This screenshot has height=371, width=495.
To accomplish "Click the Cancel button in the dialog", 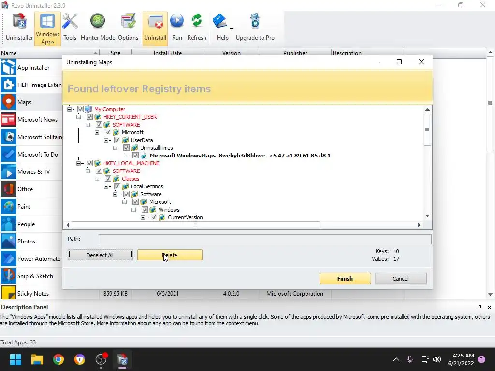I will tap(400, 279).
